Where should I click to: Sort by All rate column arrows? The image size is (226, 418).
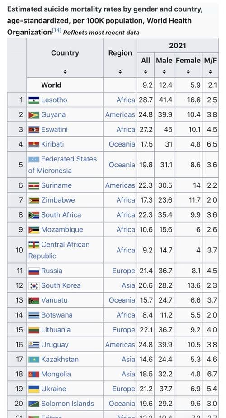point(146,72)
